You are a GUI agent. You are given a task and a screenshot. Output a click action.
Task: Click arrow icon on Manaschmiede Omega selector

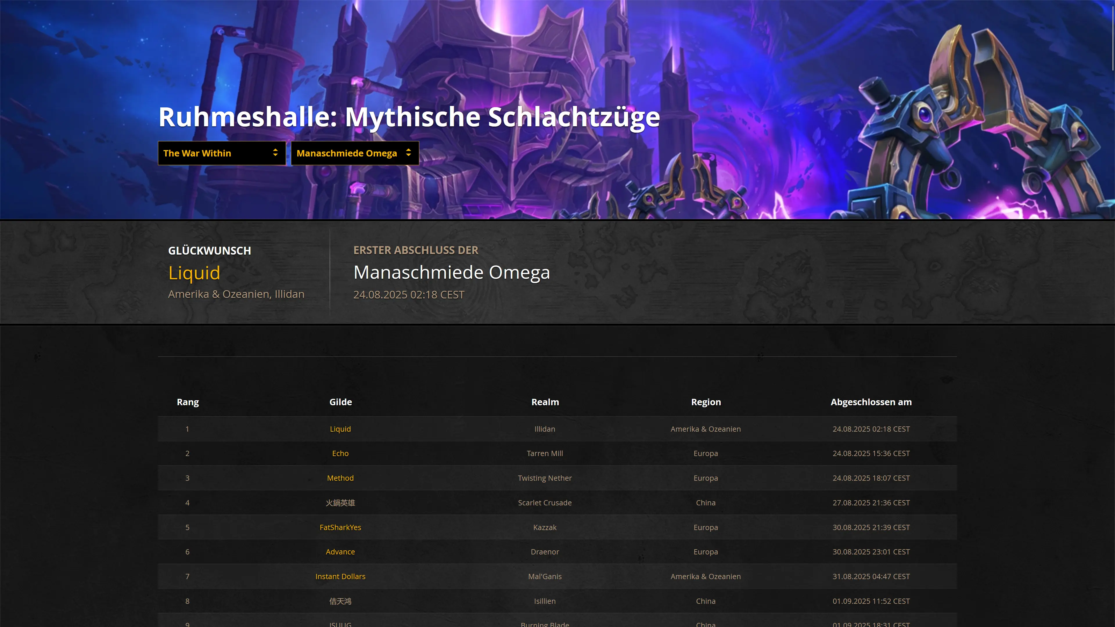point(408,153)
